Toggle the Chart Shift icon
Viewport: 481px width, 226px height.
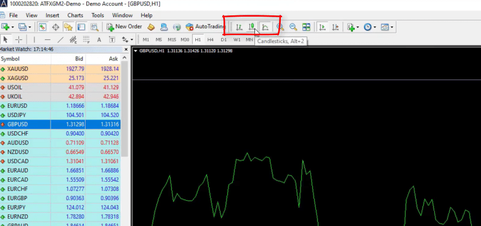(x=335, y=27)
